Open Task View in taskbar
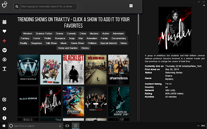Viewport: 207px width, 129px height. (67, 126)
